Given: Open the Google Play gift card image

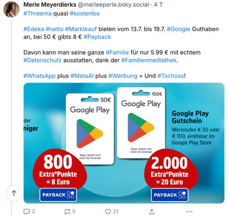Looking at the screenshot, I should [x=124, y=143].
